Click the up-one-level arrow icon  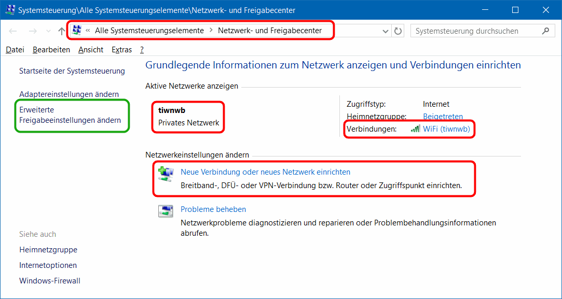[62, 31]
